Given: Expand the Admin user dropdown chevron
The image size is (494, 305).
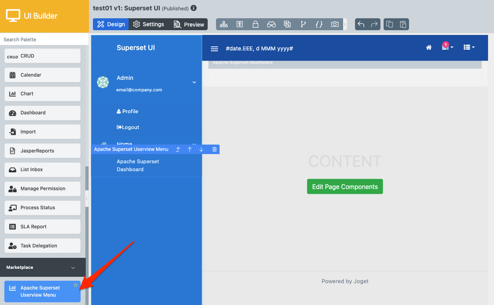Looking at the screenshot, I should [x=194, y=82].
